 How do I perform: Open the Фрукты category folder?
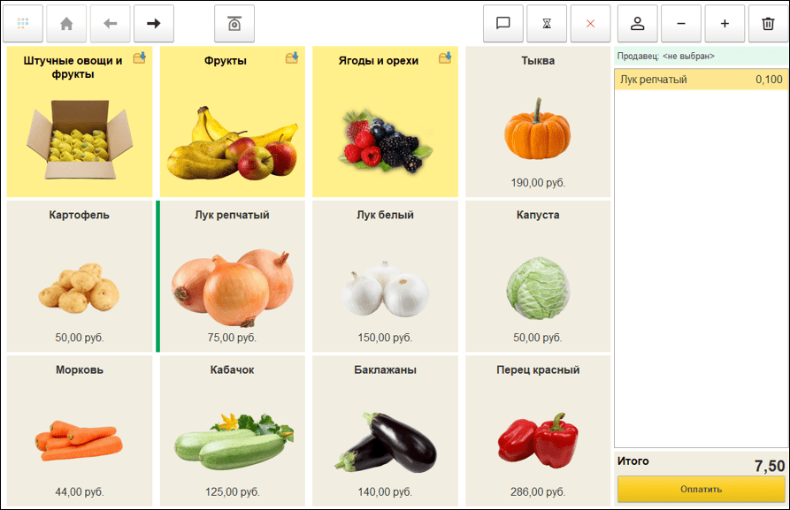233,121
